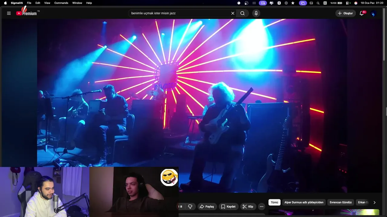This screenshot has height=217, width=387.
Task: Click the grid dots menu bar icon
Action: click(254, 3)
